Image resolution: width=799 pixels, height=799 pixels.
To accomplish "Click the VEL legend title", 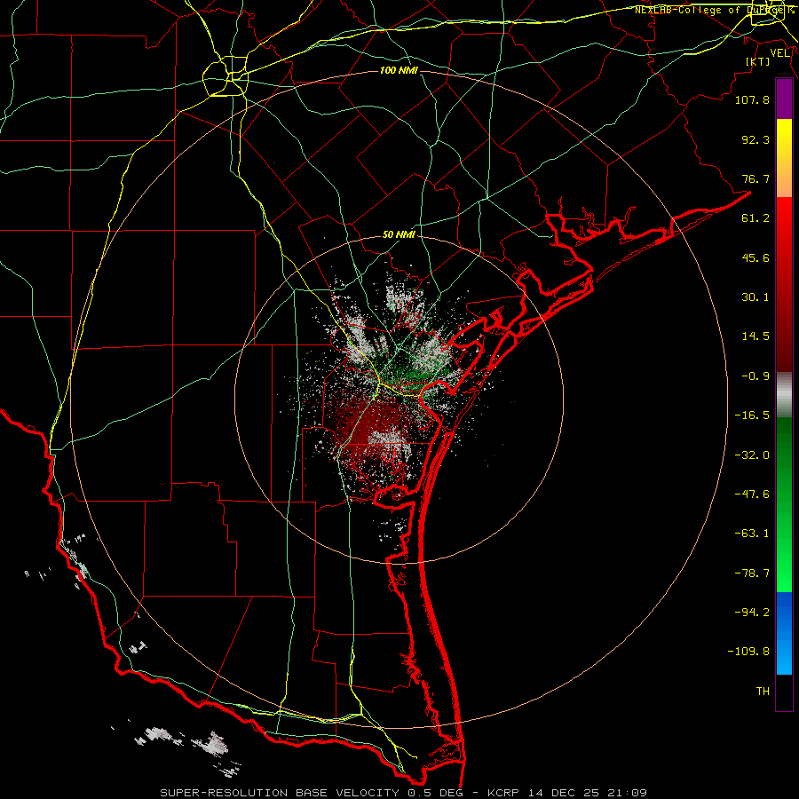I will point(780,52).
